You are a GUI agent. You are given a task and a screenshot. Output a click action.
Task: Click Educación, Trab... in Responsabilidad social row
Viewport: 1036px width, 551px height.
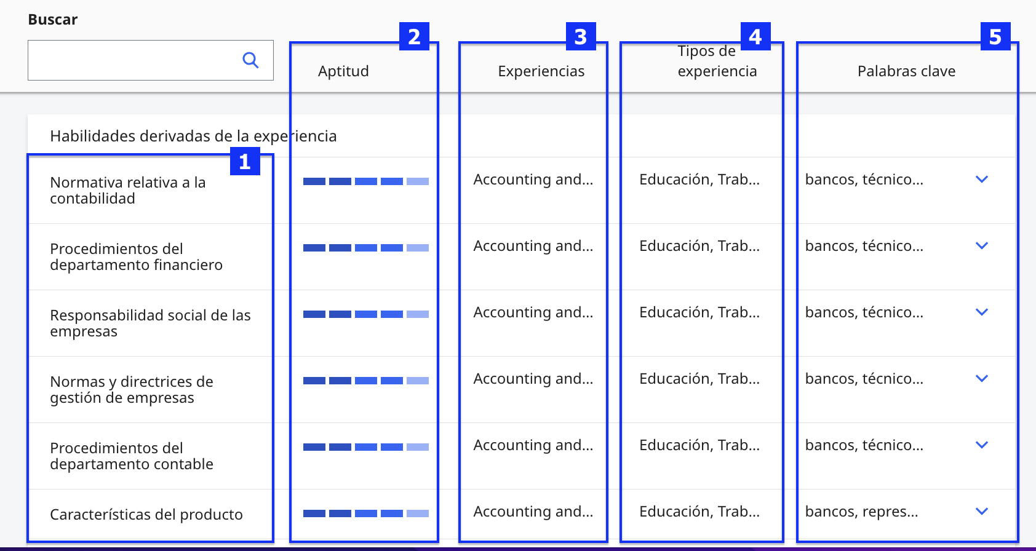tap(699, 312)
